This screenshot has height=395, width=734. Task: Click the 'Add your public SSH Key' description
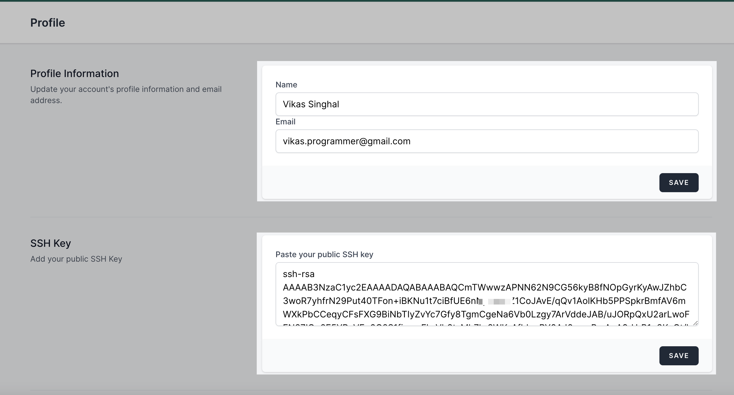[76, 259]
